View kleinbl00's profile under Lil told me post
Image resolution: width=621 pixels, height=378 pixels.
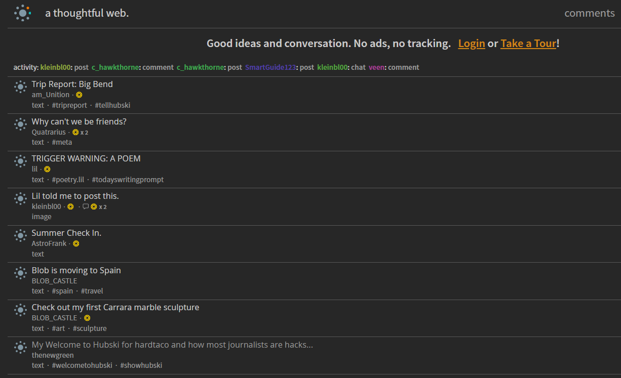tap(47, 206)
